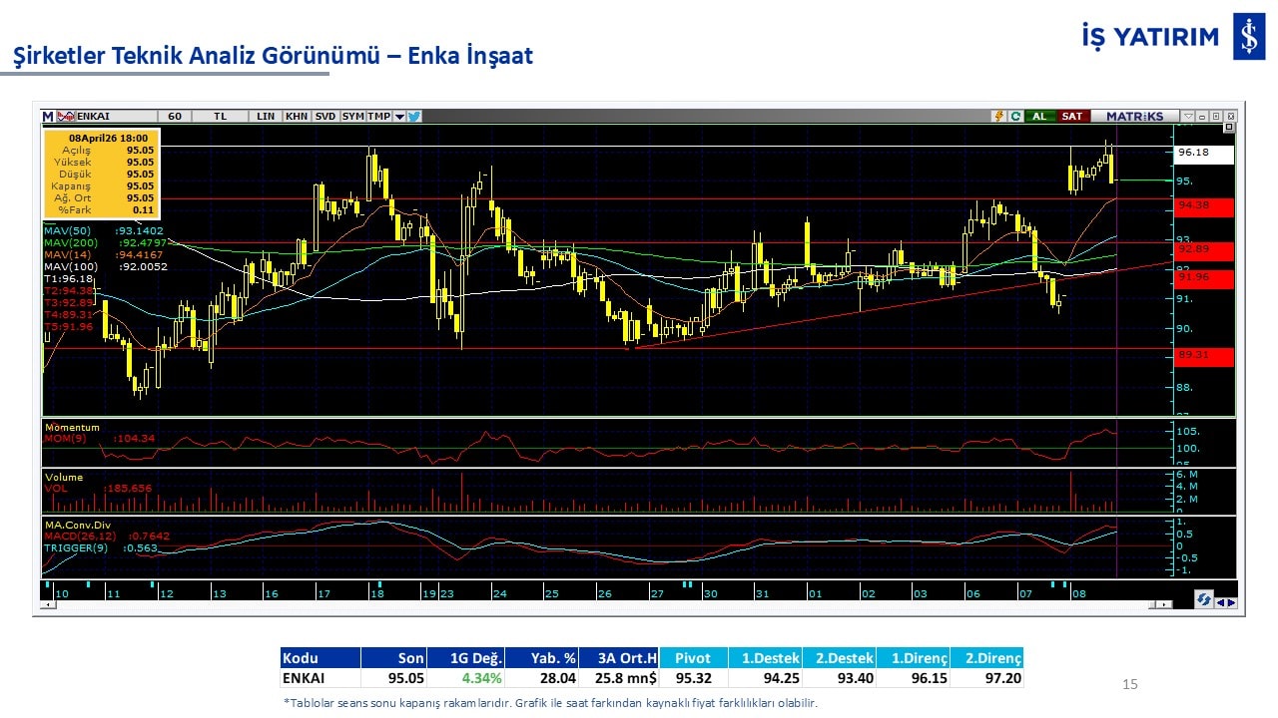Open the chart symbol icon beside ENKAI
The image size is (1278, 718).
[67, 117]
